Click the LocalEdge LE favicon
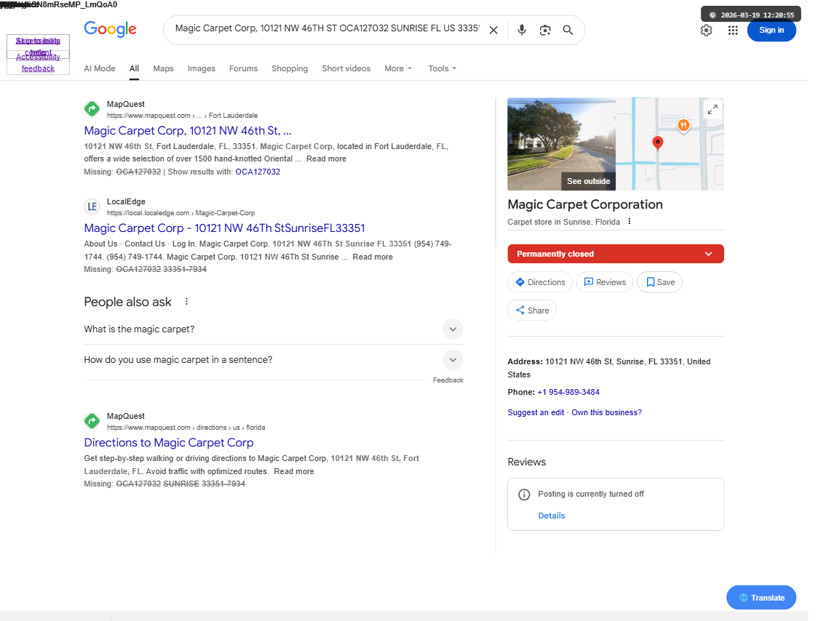Viewport: 818px width, 621px height. [x=92, y=207]
